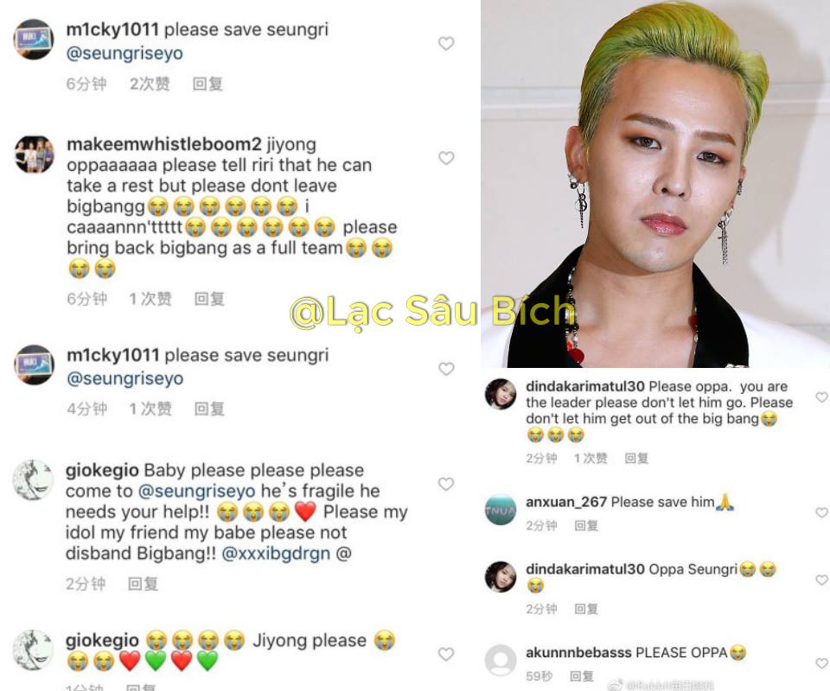Image resolution: width=830 pixels, height=691 pixels.
Task: Tap the heart beside giokegio's Baby please comment
Action: 446,484
